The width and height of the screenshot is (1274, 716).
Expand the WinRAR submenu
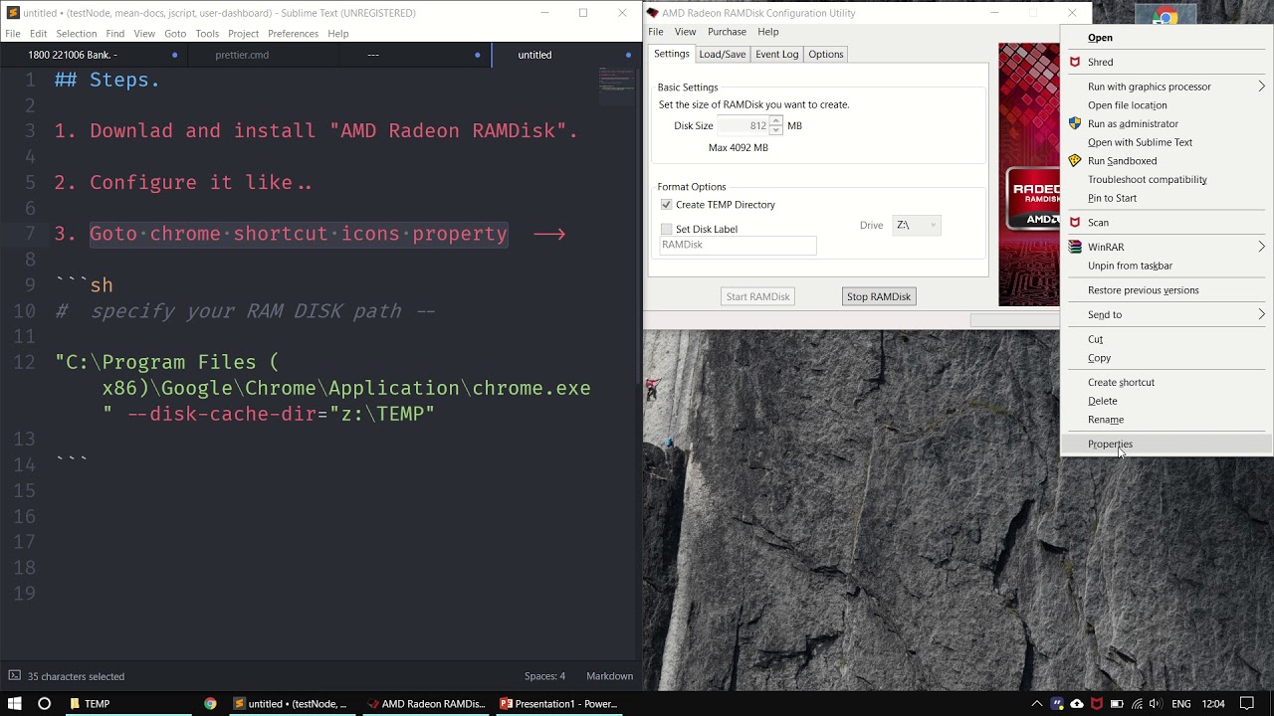click(x=1261, y=247)
